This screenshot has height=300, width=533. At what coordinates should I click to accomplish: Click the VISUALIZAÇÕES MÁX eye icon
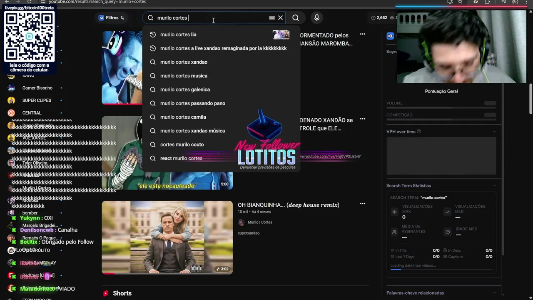pyautogui.click(x=394, y=212)
